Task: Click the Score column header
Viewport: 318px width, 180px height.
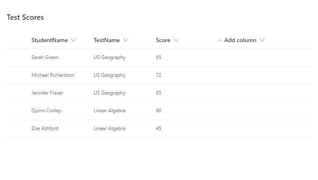Action: (163, 40)
